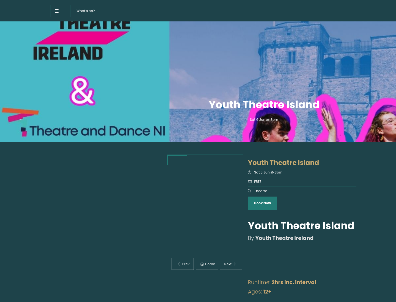
Task: Click the tag icon beside Theatre
Action: pyautogui.click(x=250, y=191)
